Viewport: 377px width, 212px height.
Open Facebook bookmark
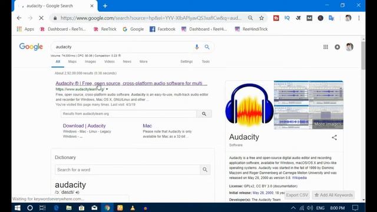(163, 29)
